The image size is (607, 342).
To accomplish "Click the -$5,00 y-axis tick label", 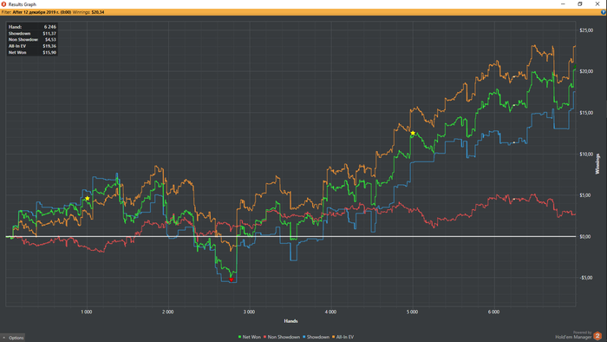I will (585, 278).
